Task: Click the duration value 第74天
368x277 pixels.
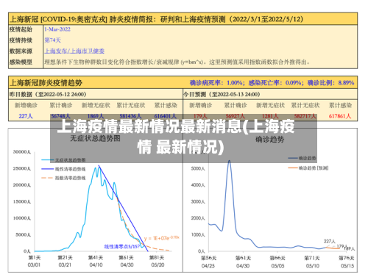Action: click(52, 40)
